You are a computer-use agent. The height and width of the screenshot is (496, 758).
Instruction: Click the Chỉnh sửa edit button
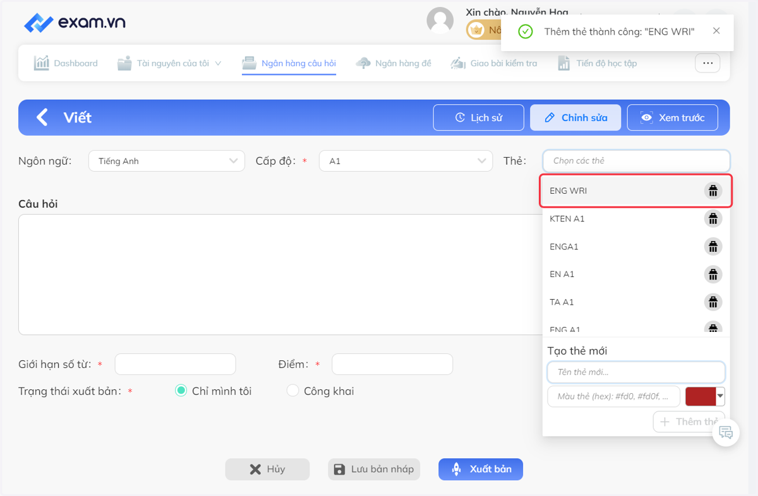point(575,117)
